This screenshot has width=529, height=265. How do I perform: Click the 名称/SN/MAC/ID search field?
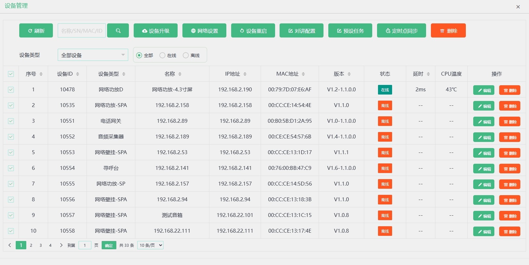coord(82,31)
